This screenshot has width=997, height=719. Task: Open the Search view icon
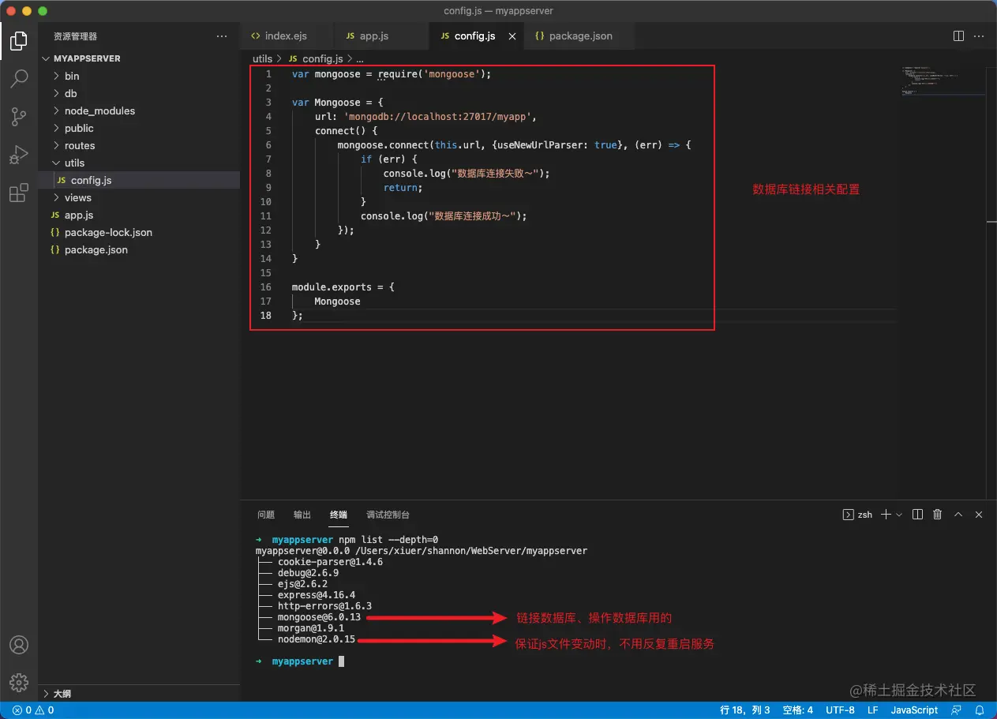19,79
